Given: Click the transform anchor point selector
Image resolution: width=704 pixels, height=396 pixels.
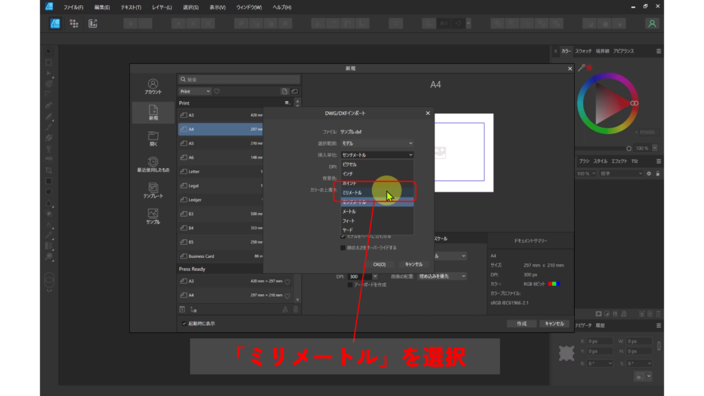Looking at the screenshot, I should [566, 353].
